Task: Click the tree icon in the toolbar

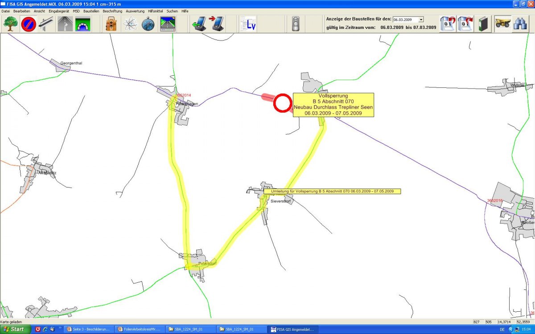Action: tap(10, 24)
